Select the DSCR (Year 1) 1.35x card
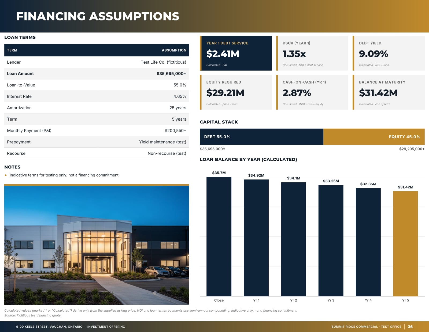 (x=312, y=53)
